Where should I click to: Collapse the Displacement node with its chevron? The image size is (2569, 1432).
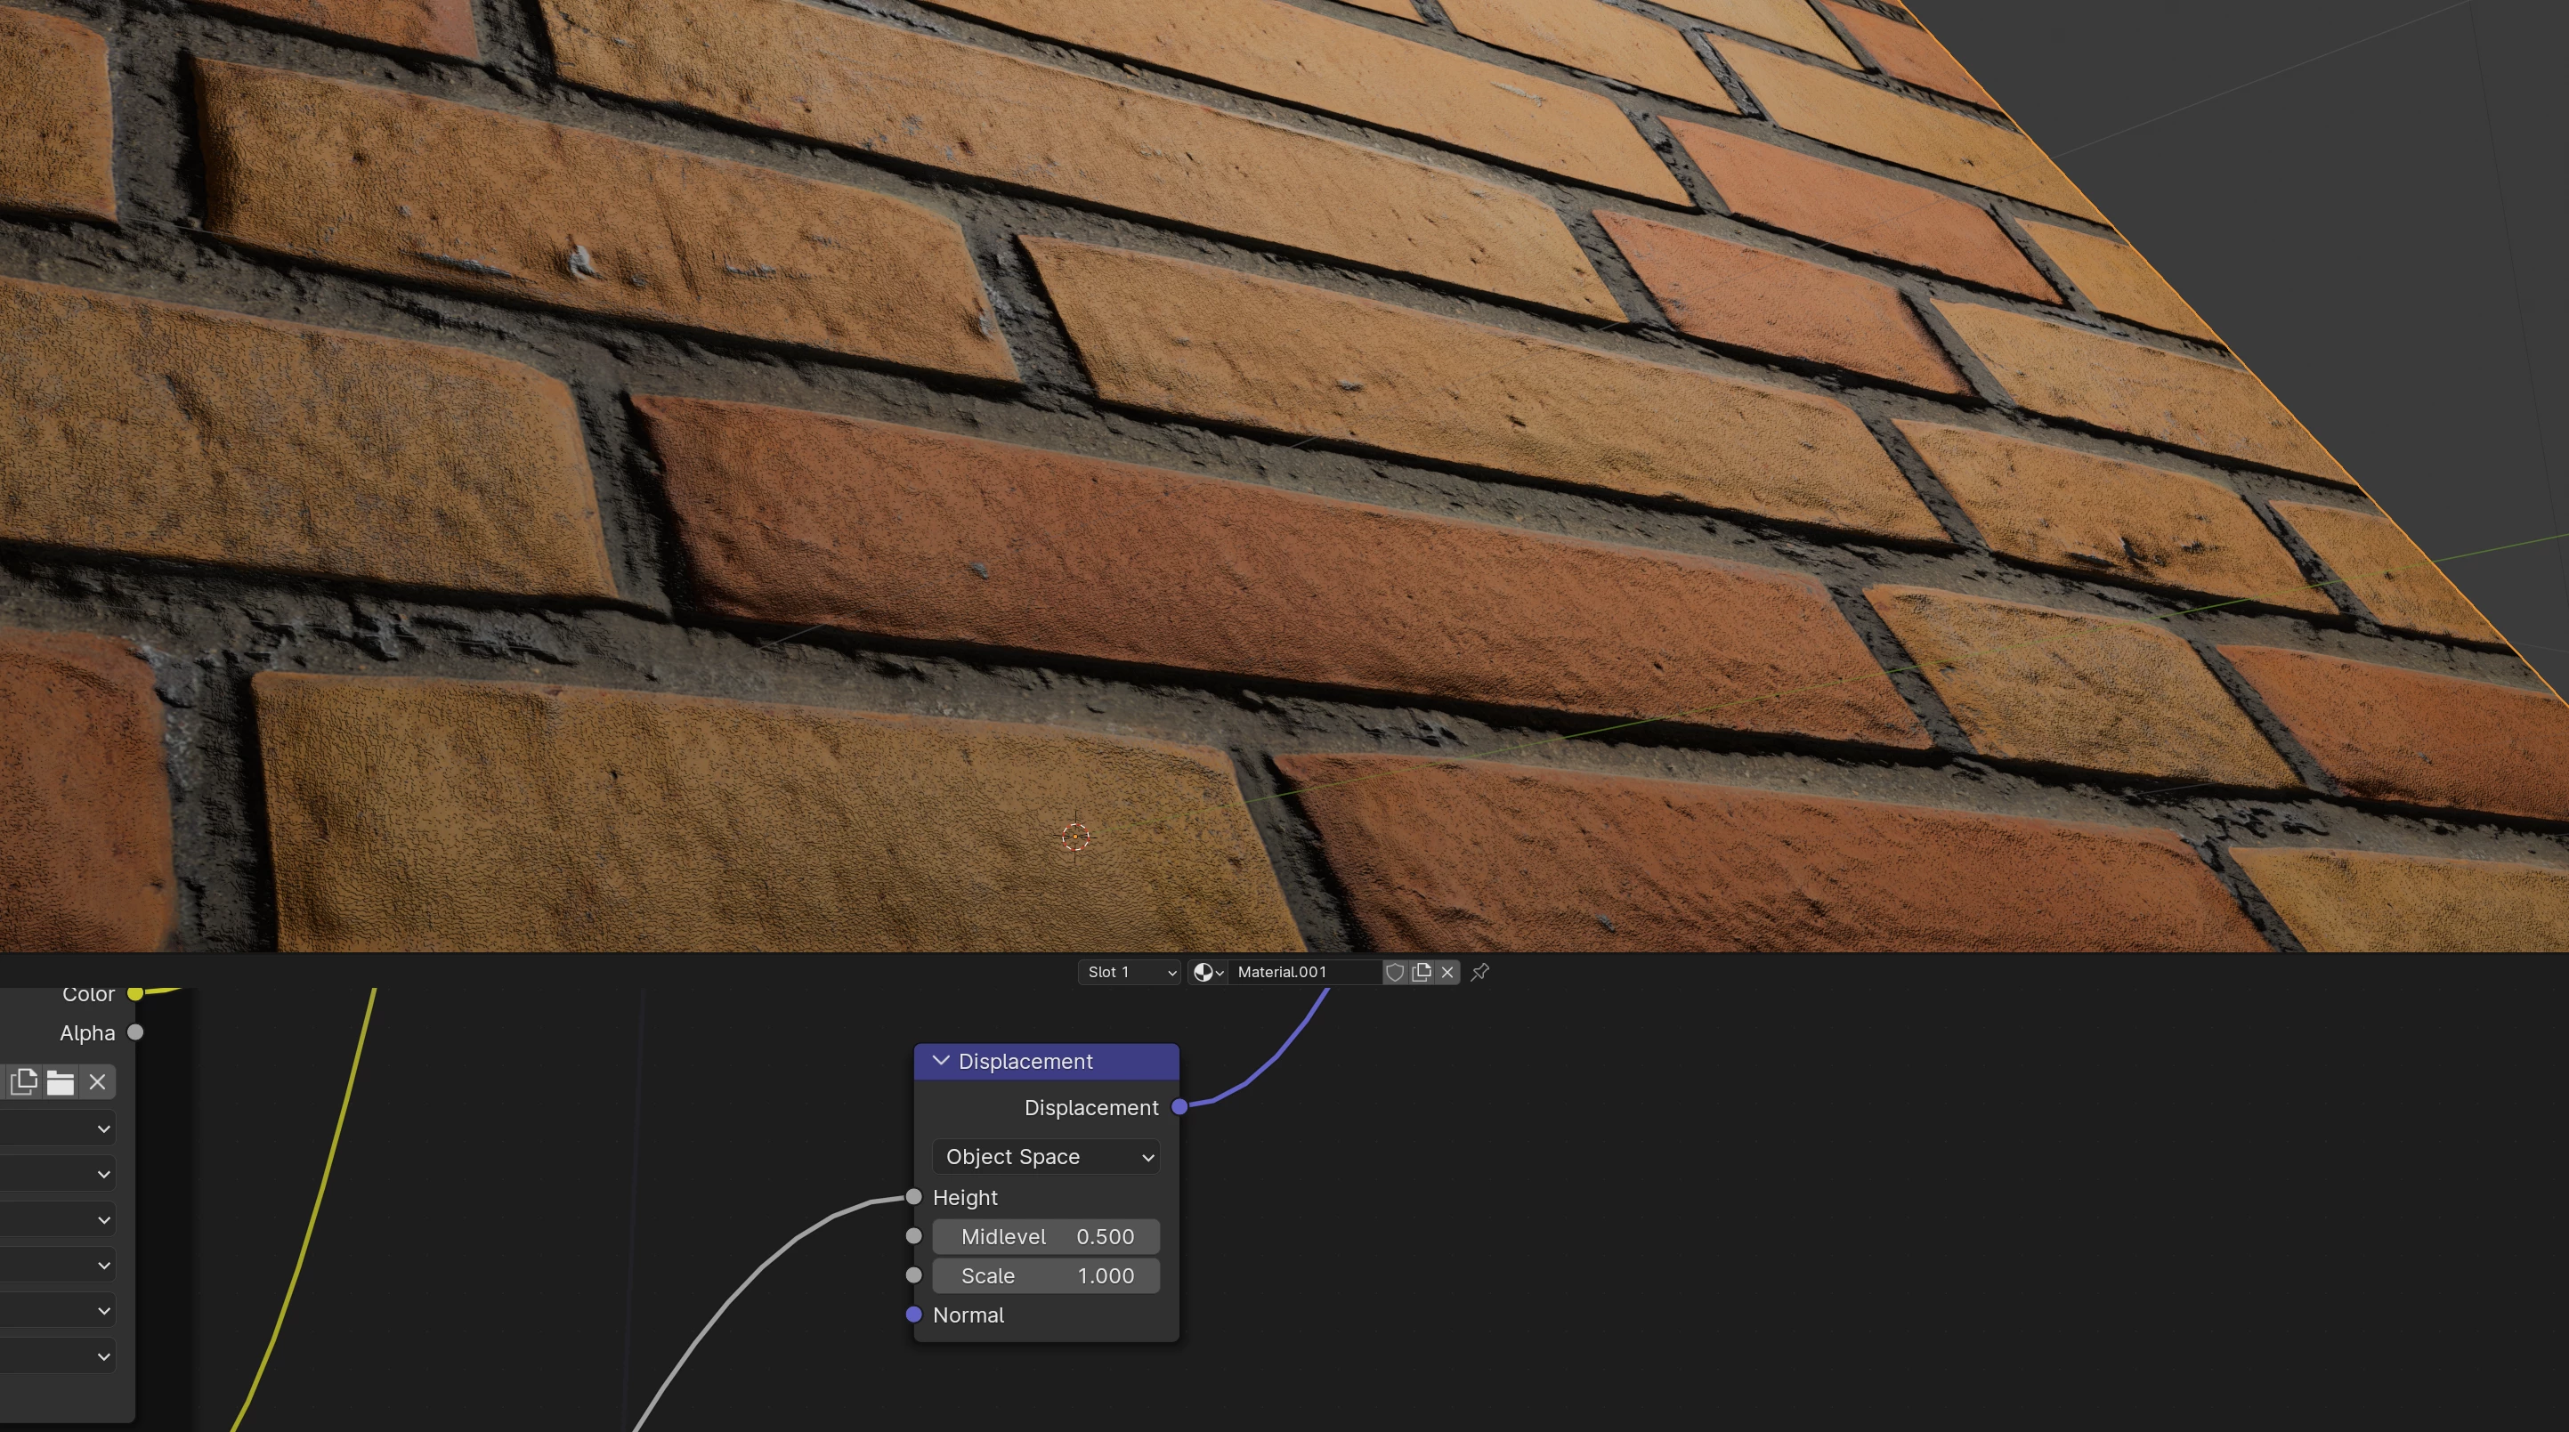(x=940, y=1060)
